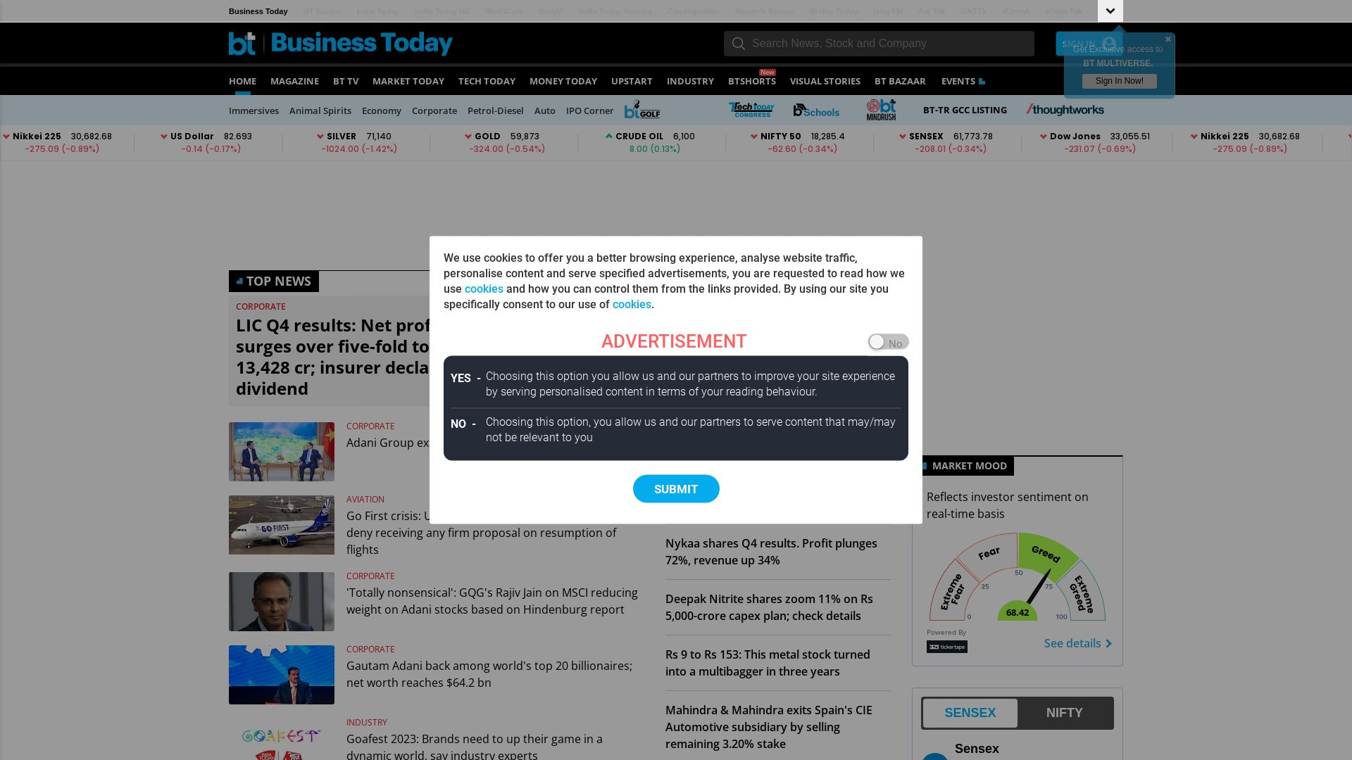Click the dropdown expand icon in header
This screenshot has height=760, width=1352.
click(1110, 11)
